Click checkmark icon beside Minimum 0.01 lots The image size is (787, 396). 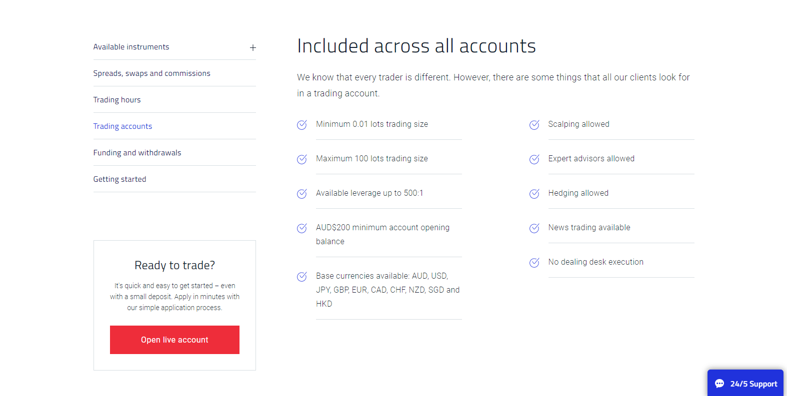[x=302, y=125]
